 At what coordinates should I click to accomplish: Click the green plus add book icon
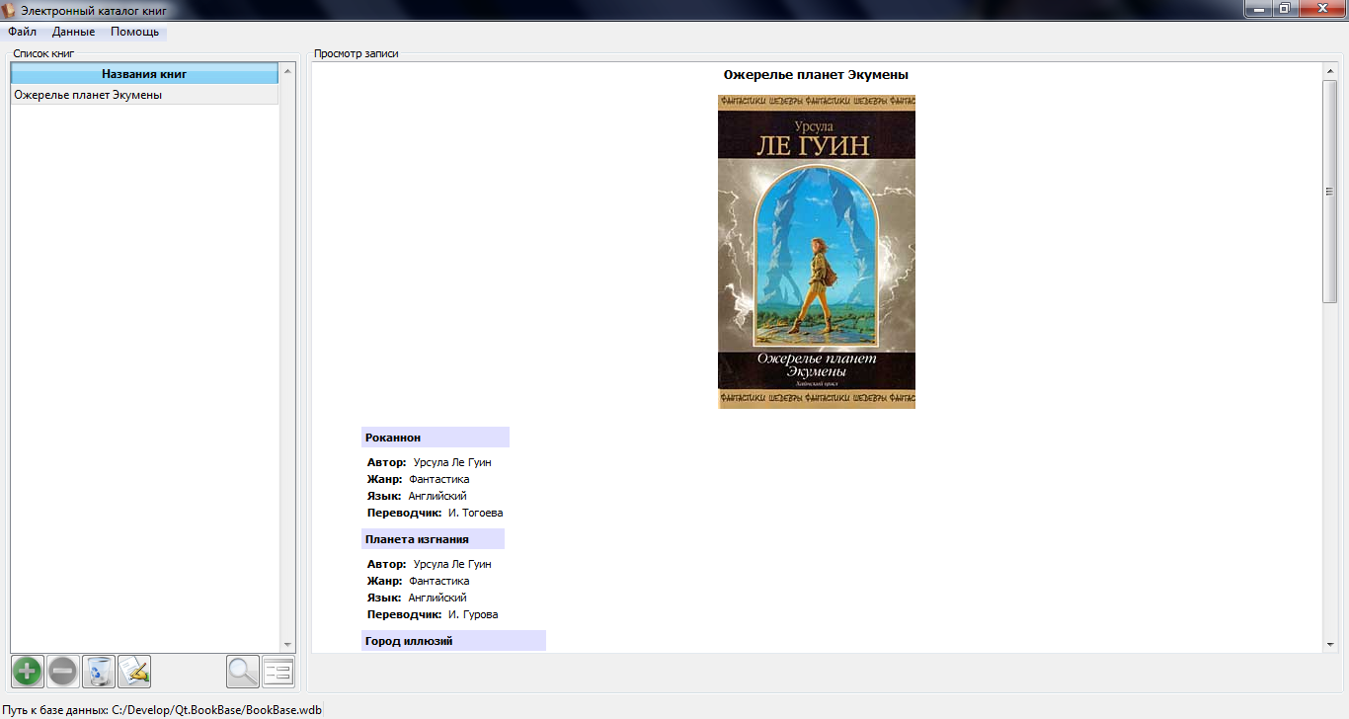(28, 672)
